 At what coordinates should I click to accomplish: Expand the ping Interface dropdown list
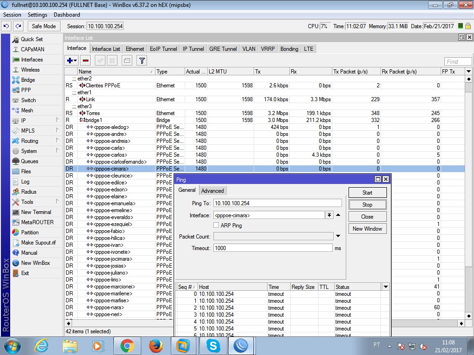click(x=329, y=215)
